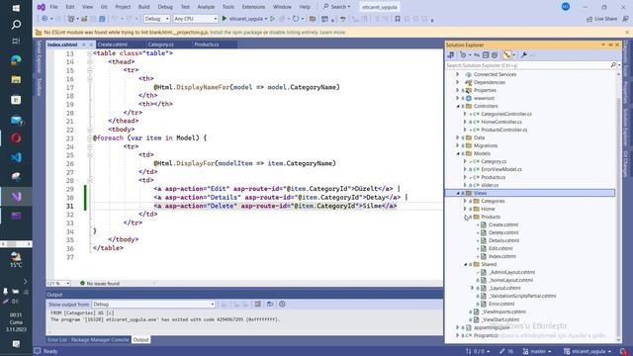
Task: Click the Collapse All icon in Solution Explorer
Action: (x=486, y=55)
